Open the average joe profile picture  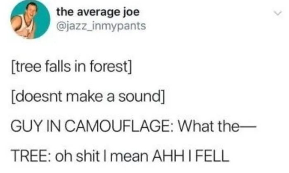pos(30,19)
